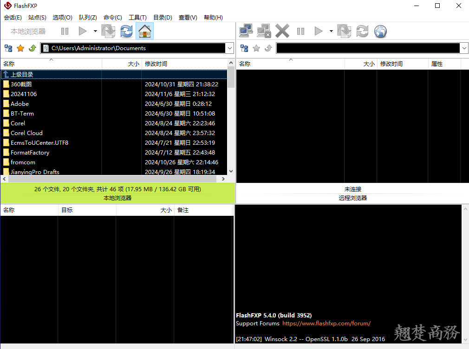Click the local list scroll-down arrow

(231, 171)
